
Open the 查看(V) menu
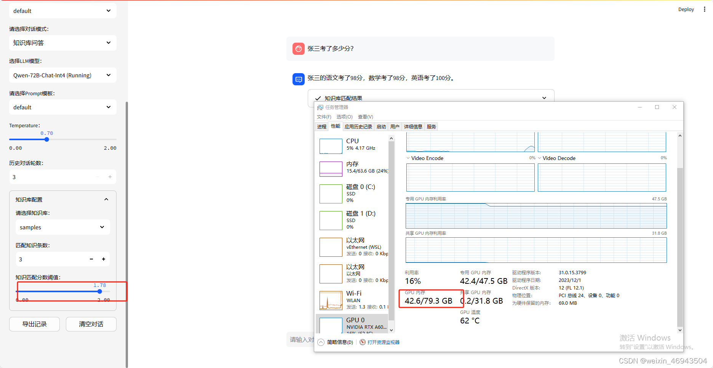(366, 117)
